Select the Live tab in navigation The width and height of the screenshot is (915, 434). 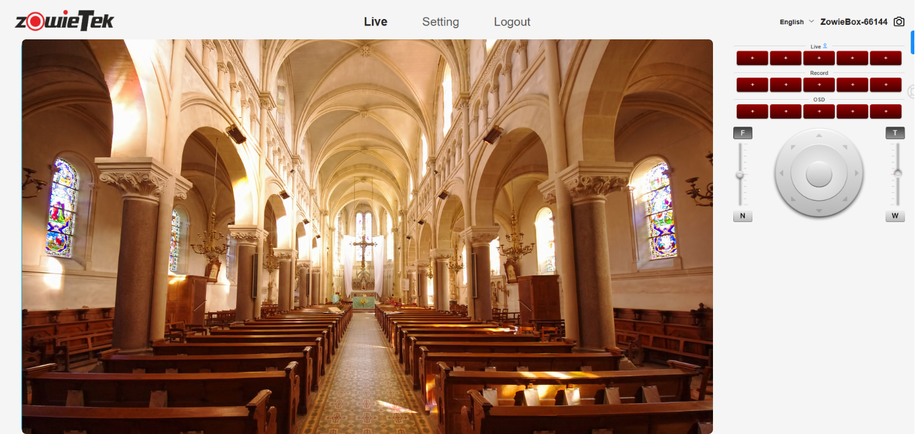click(x=375, y=22)
